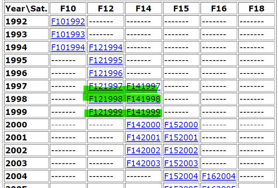Click the highlighted F121999 link
The width and height of the screenshot is (278, 188).
(106, 112)
